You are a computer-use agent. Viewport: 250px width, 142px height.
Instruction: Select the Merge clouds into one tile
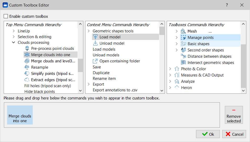pyautogui.click(x=20, y=115)
